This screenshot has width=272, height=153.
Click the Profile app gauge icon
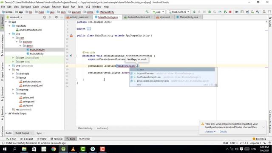point(220,12)
